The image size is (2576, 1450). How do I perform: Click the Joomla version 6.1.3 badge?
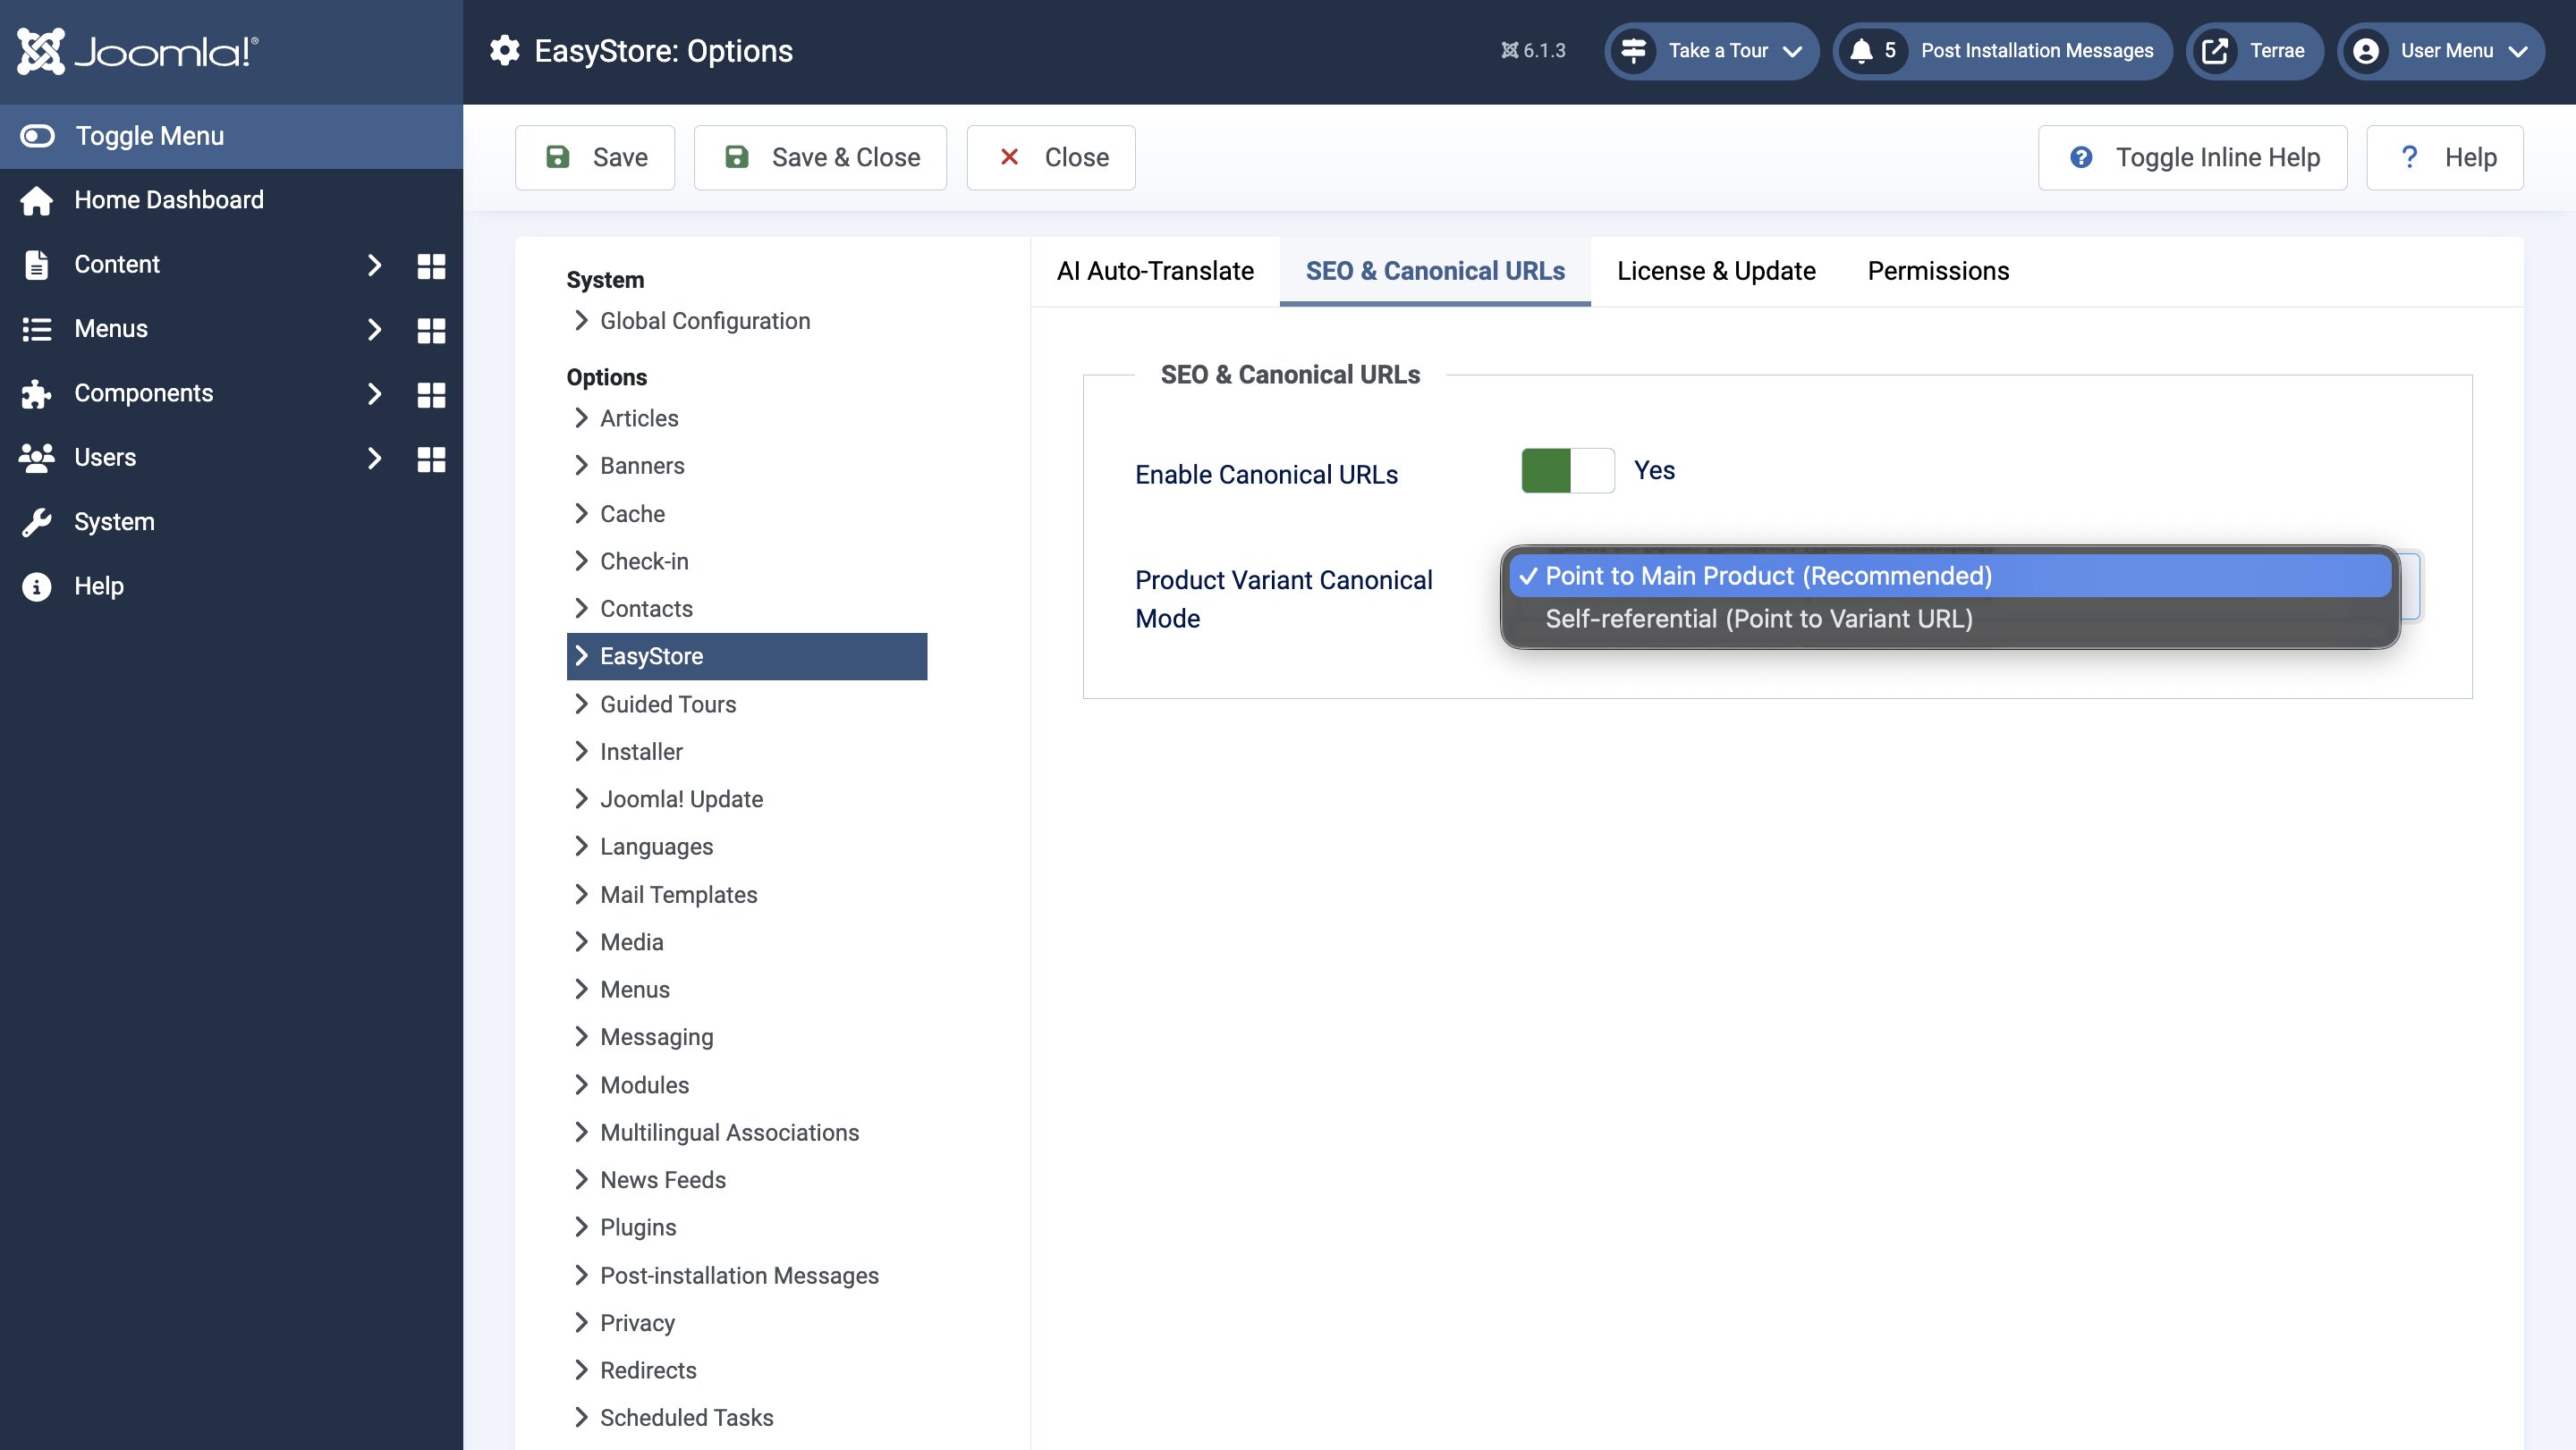[x=1533, y=51]
